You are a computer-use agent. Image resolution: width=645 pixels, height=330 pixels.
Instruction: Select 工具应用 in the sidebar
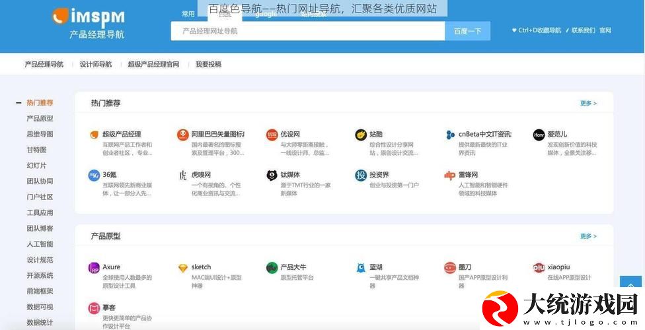point(40,213)
